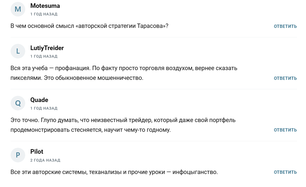Click the Motesuma avatar with letter M

point(18,9)
